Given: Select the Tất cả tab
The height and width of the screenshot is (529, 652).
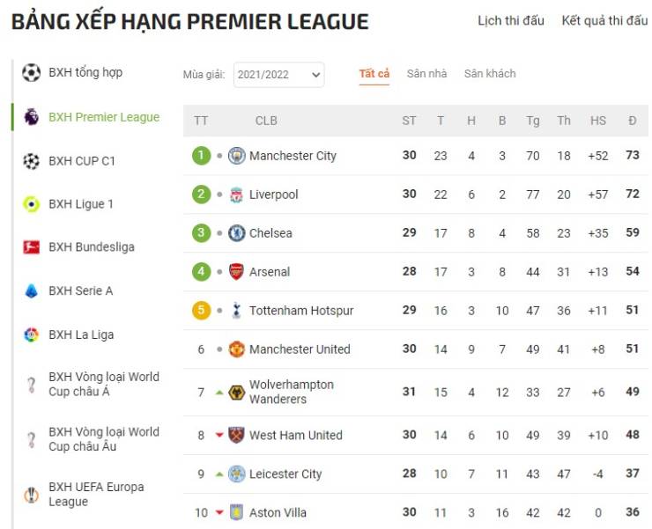Looking at the screenshot, I should click(374, 74).
